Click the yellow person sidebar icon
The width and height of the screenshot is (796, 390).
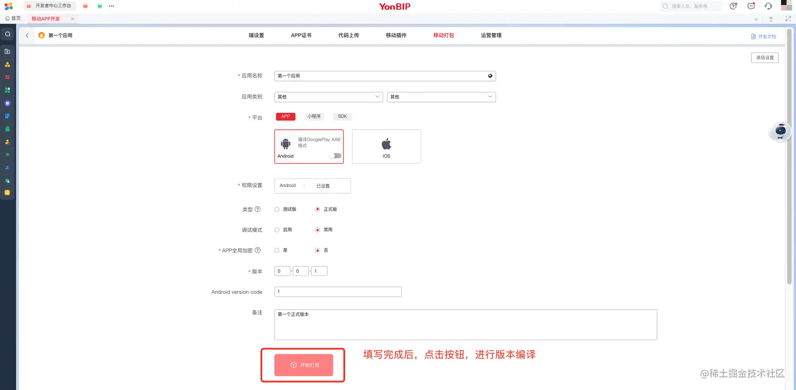(7, 142)
